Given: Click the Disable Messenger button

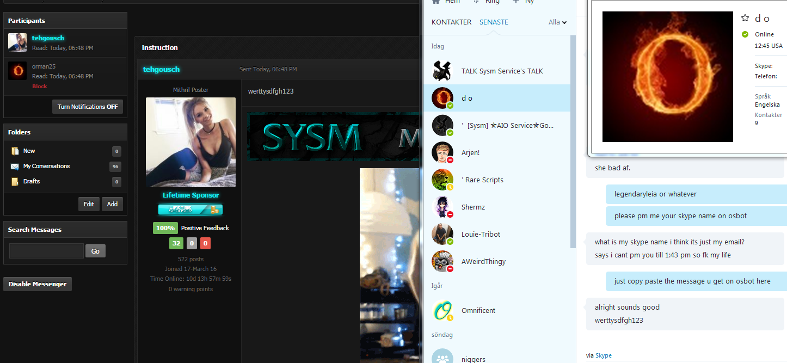Looking at the screenshot, I should (x=38, y=284).
